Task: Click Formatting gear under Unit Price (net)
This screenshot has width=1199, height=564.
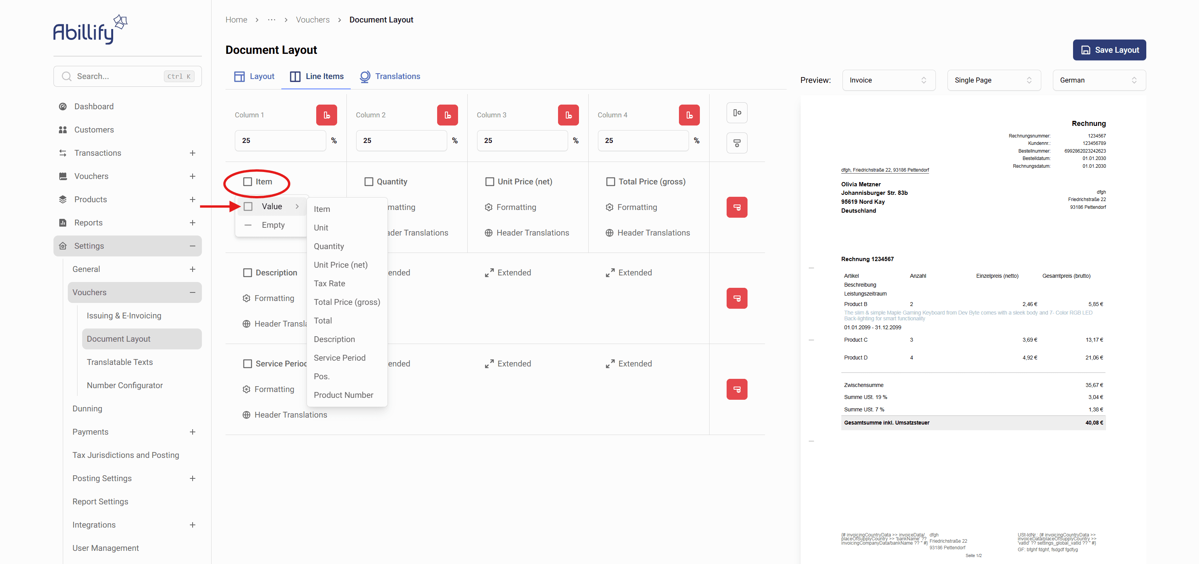Action: point(488,207)
